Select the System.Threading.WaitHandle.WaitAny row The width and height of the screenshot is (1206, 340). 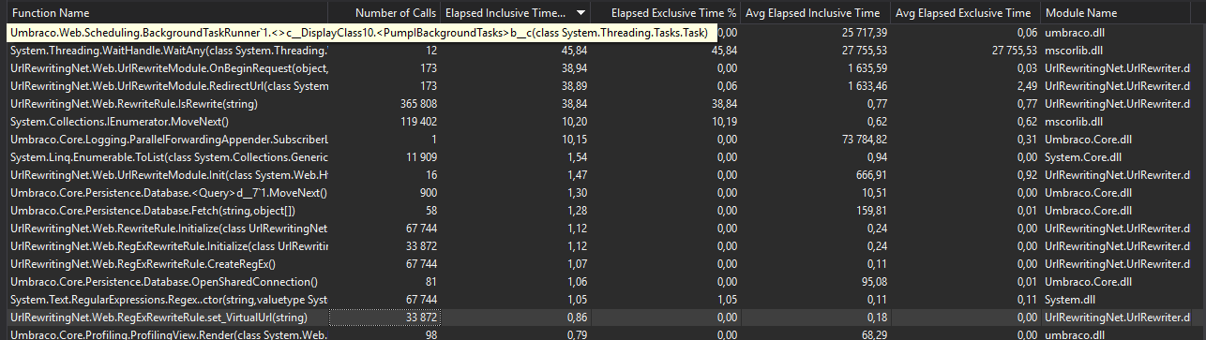coord(603,50)
